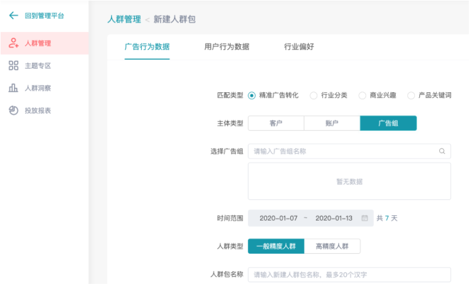Image resolution: width=470 pixels, height=299 pixels.
Task: Open 主题专区 sidebar item
Action: tap(44, 66)
